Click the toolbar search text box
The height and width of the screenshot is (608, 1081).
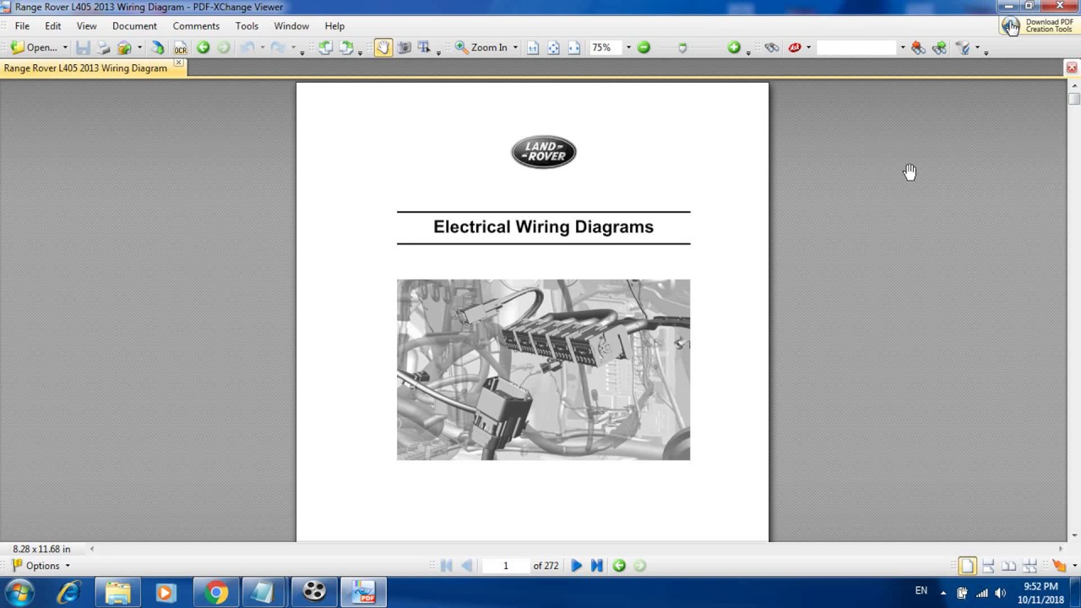pyautogui.click(x=857, y=47)
